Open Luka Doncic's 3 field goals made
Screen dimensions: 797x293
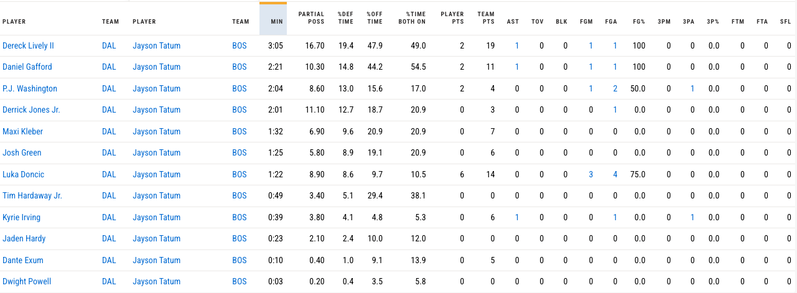point(590,174)
